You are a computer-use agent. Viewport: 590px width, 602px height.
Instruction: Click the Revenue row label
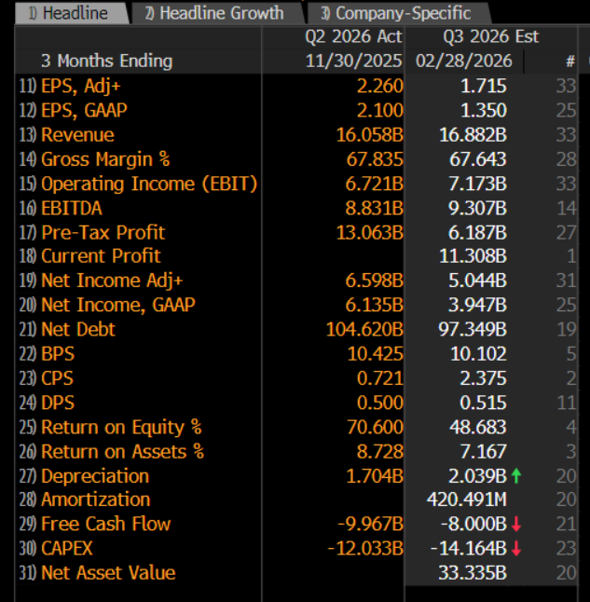coord(77,135)
